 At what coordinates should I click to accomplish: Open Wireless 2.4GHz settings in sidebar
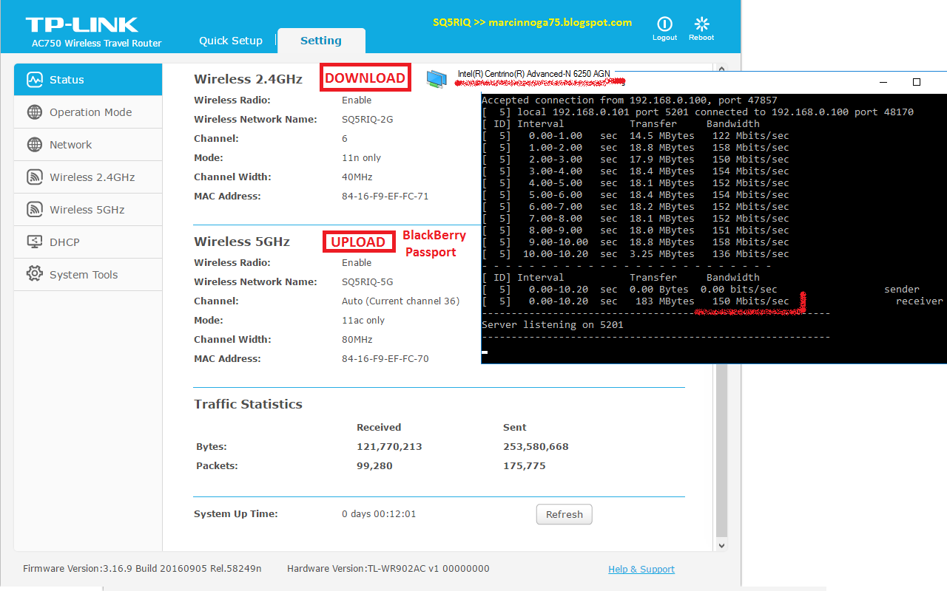click(x=88, y=177)
